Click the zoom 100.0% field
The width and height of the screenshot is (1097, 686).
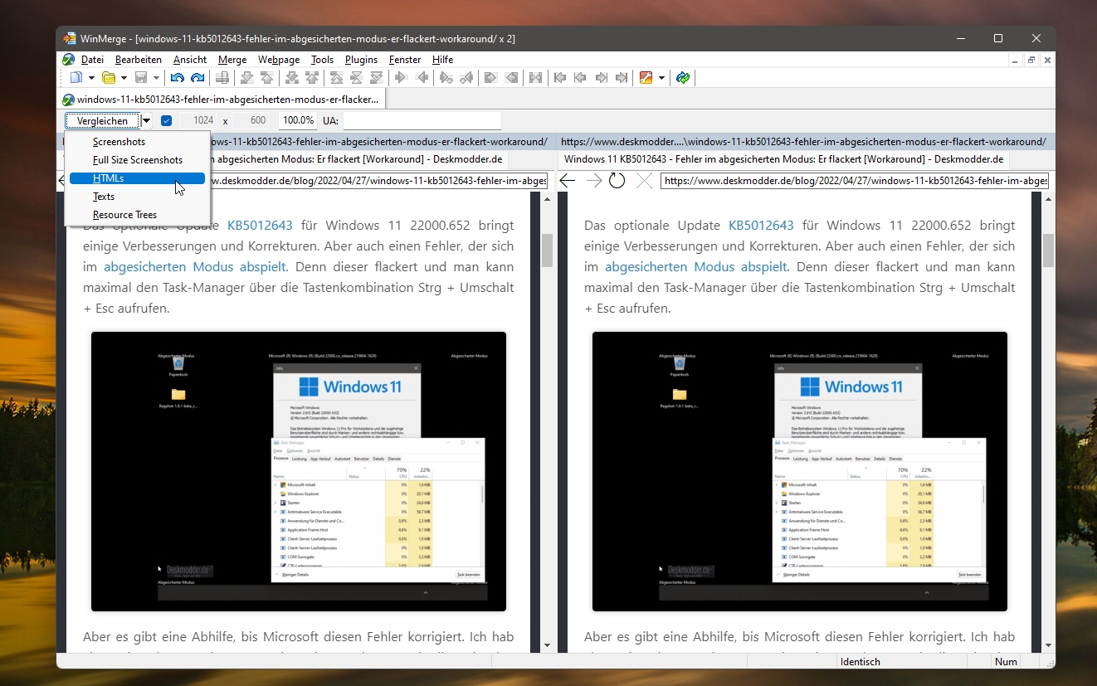pyautogui.click(x=298, y=121)
